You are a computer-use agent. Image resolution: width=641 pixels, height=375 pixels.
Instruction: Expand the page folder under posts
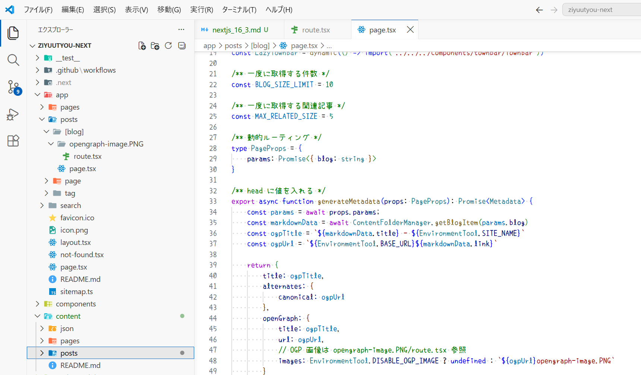pos(46,181)
